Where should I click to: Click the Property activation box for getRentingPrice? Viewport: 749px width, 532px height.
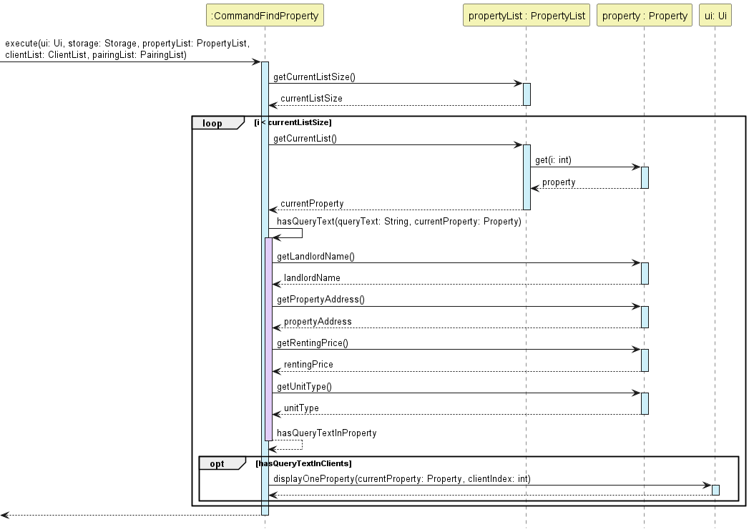pos(645,360)
